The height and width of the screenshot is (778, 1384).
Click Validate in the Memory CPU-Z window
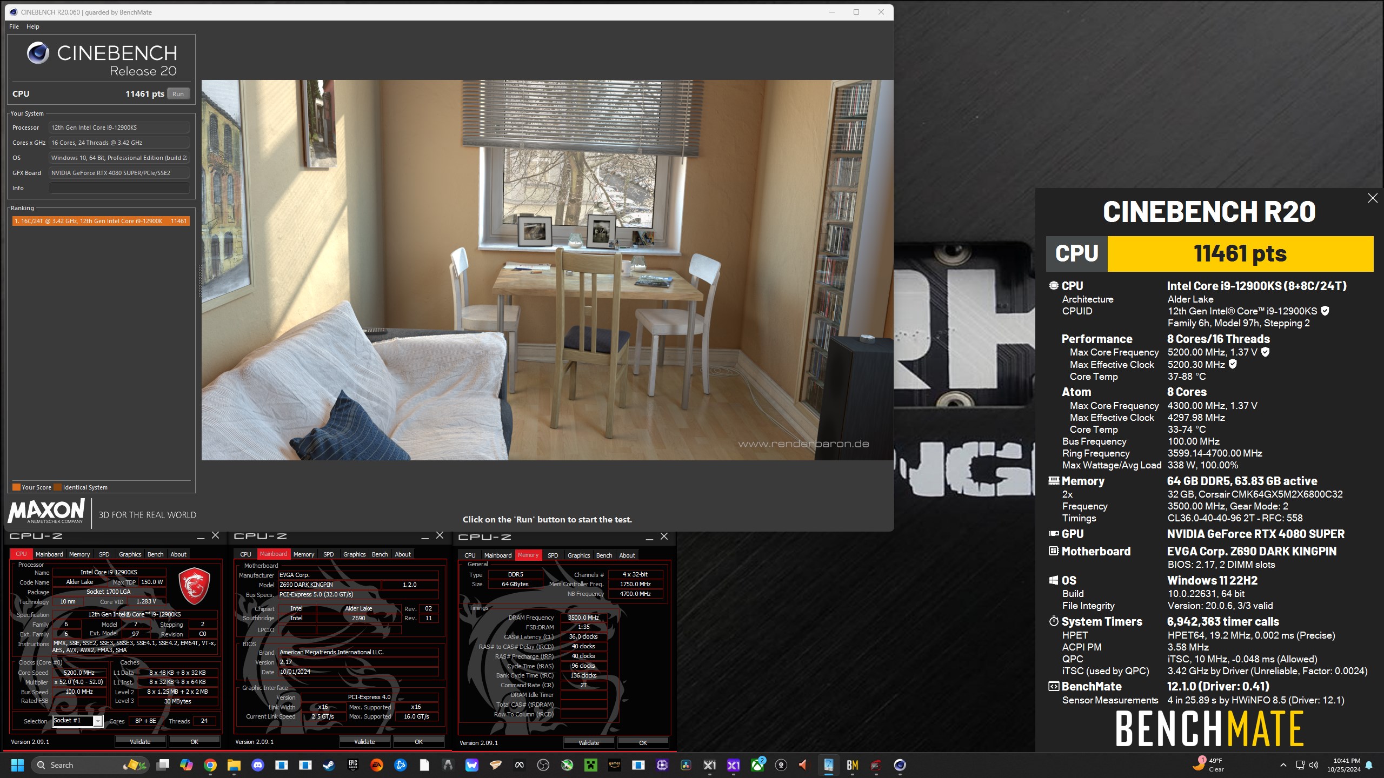[x=589, y=743]
